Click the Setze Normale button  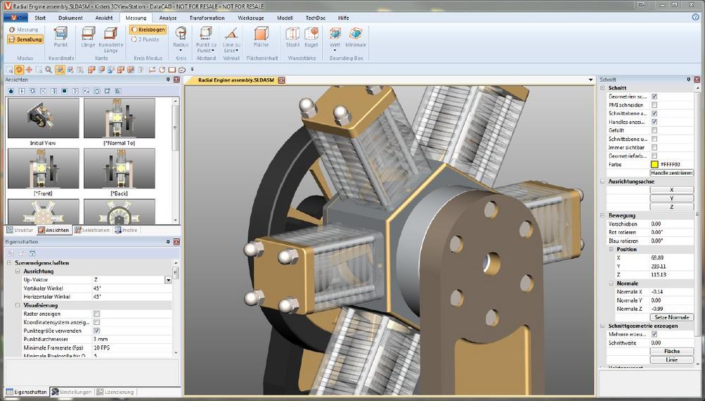(x=672, y=317)
